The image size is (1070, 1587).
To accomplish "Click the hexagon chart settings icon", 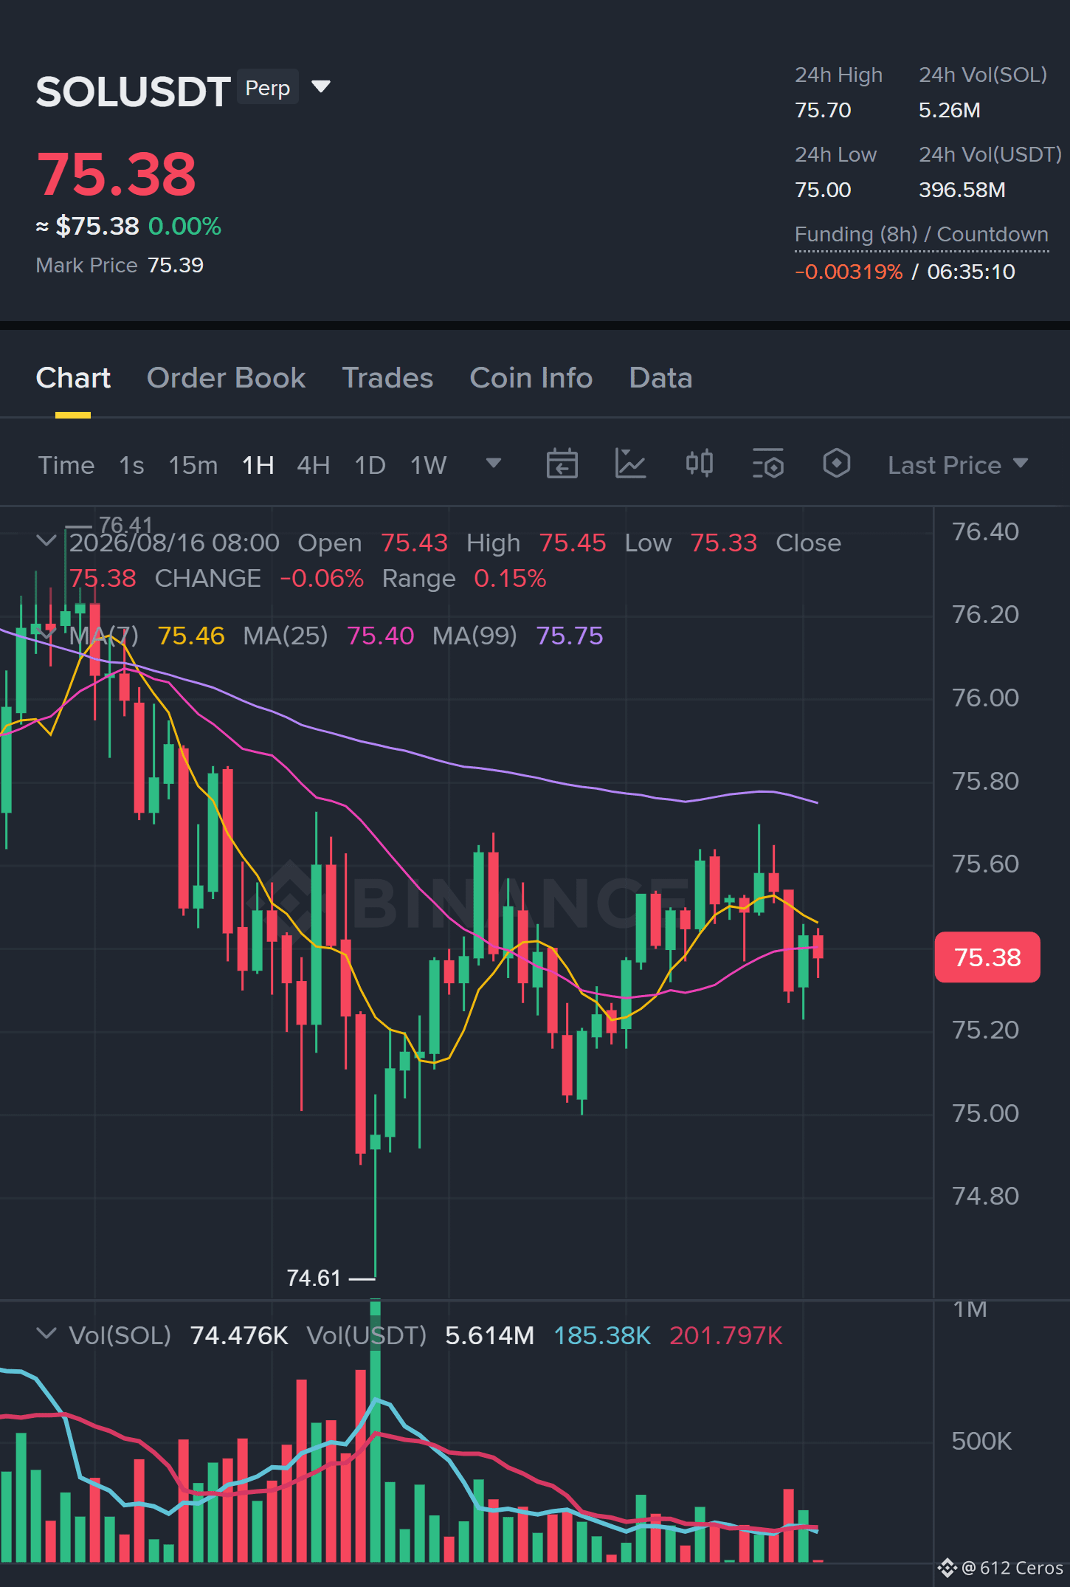I will pos(836,464).
